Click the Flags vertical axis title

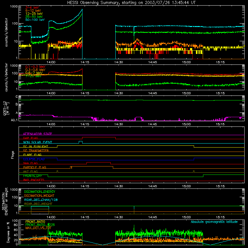pyautogui.click(x=13, y=155)
